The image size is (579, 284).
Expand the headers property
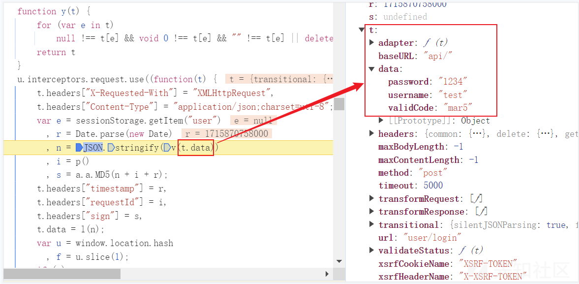[372, 134]
